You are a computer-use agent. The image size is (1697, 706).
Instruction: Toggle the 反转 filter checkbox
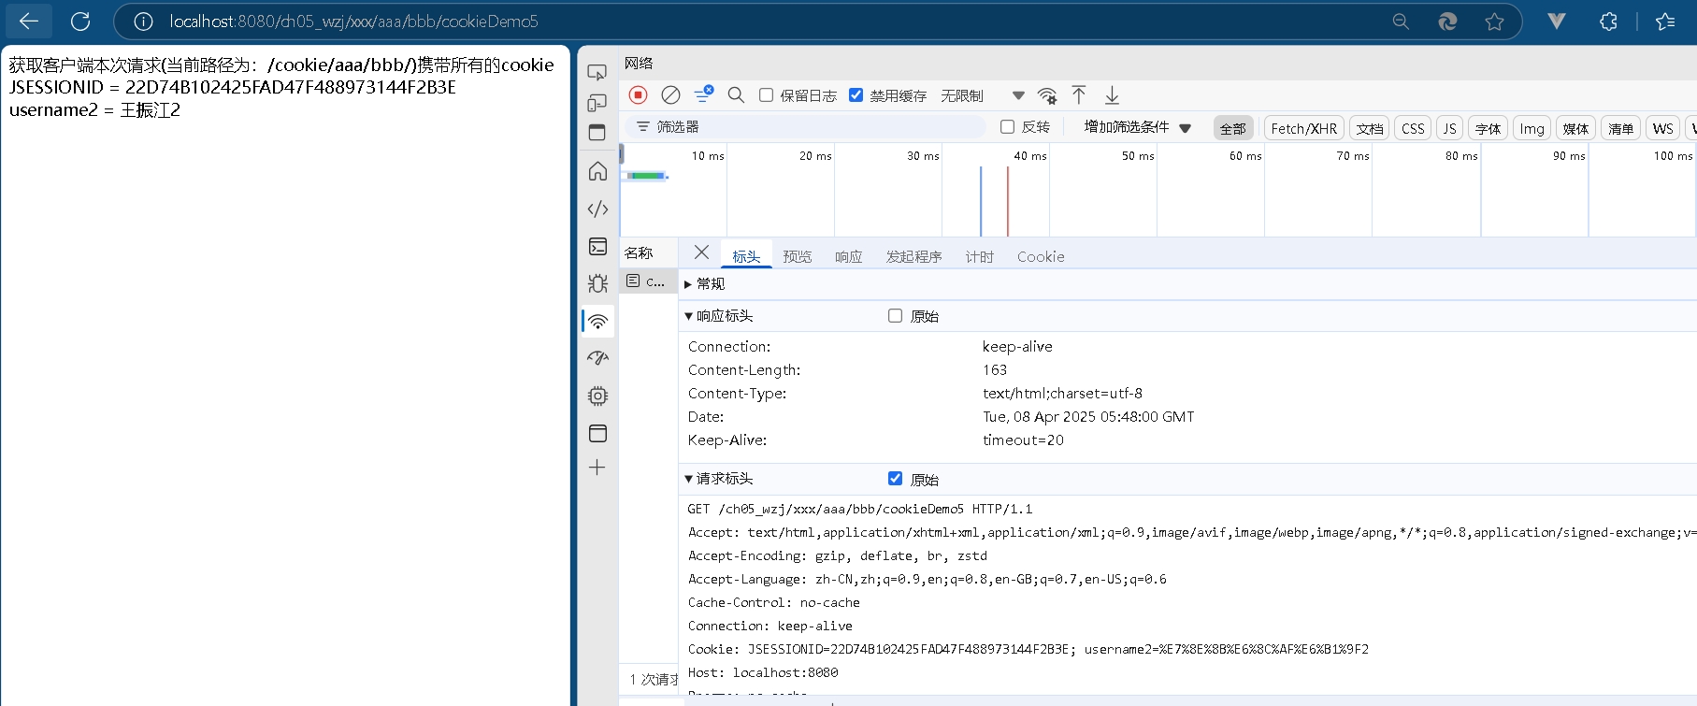1007,126
